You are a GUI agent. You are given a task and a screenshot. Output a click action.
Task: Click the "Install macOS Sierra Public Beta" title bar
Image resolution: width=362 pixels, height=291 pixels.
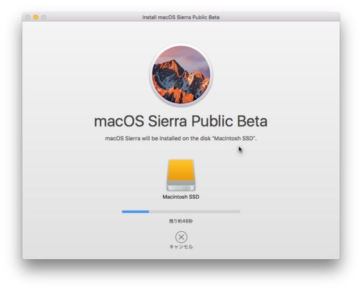(181, 17)
